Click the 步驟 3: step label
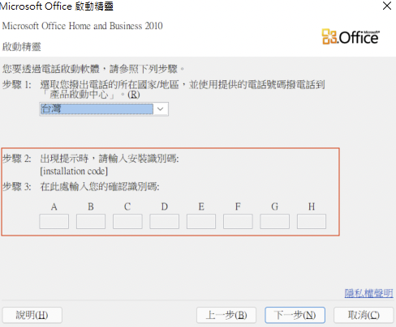 pyautogui.click(x=17, y=186)
